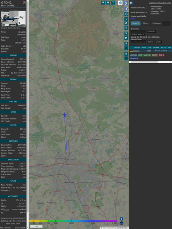Screen dimensions: 172x229
Task: Click the TIS-B legend label
Action: (161, 55)
